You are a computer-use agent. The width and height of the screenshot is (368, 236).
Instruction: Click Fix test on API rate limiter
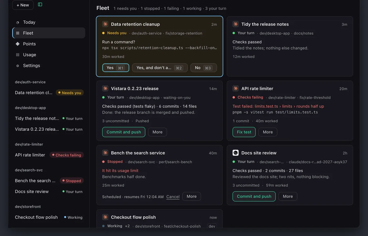pos(244,132)
